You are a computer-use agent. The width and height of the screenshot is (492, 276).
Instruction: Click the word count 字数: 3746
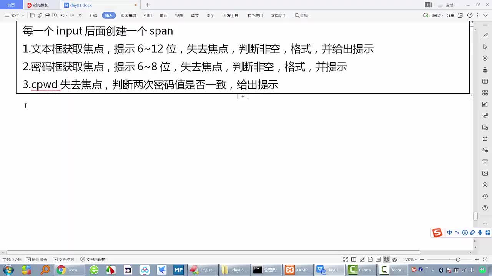[12, 260]
